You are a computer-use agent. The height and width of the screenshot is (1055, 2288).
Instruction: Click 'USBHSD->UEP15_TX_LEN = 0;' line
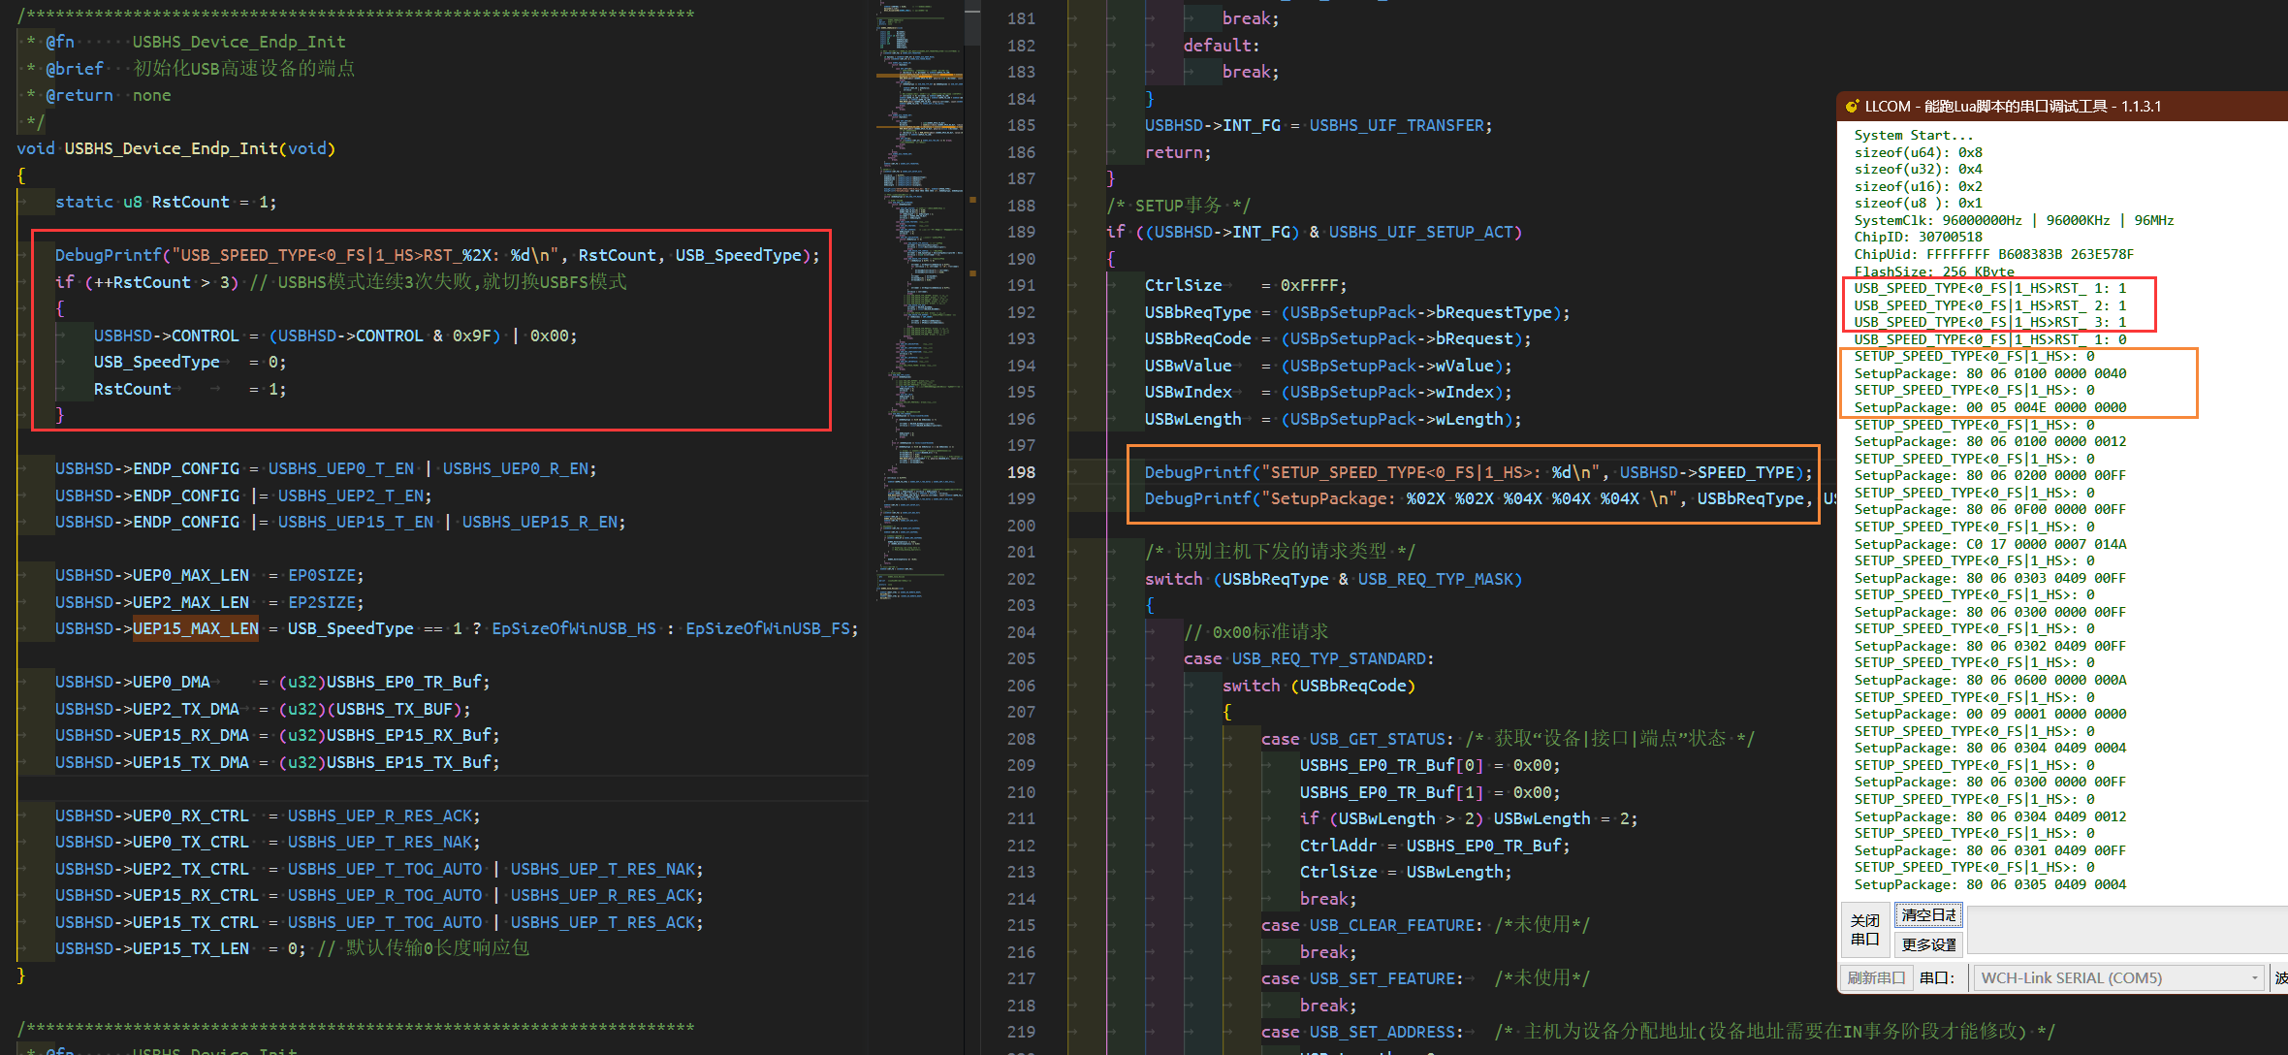180,948
